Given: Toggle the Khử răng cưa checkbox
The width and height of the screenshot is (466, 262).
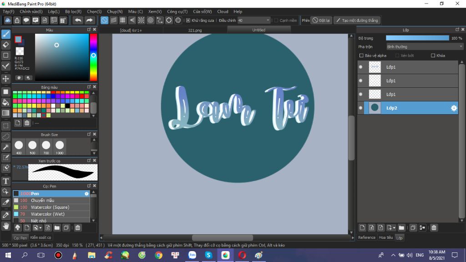Looking at the screenshot, I should (188, 20).
